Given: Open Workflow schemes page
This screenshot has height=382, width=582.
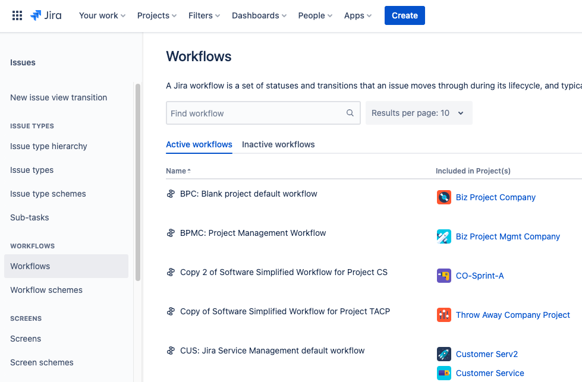Looking at the screenshot, I should coord(46,290).
